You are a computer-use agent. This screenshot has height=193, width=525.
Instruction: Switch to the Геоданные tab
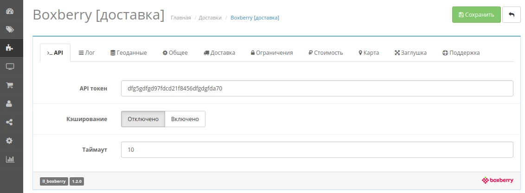[x=128, y=52]
